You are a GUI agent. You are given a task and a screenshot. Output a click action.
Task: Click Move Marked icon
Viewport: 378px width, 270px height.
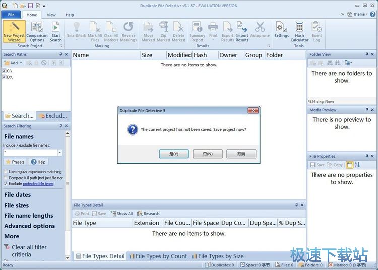pyautogui.click(x=148, y=27)
